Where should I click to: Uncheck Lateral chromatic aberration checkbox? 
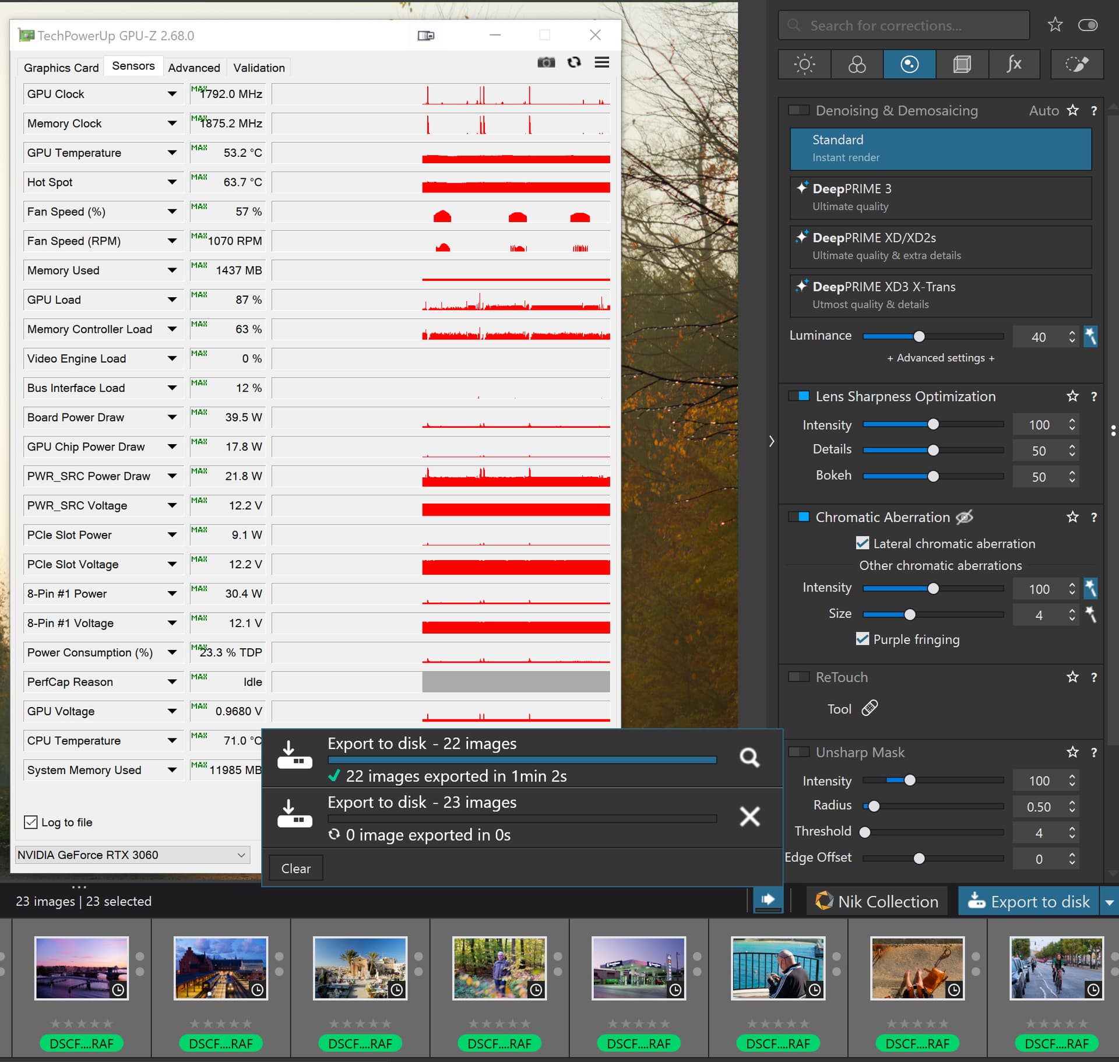[x=862, y=543]
